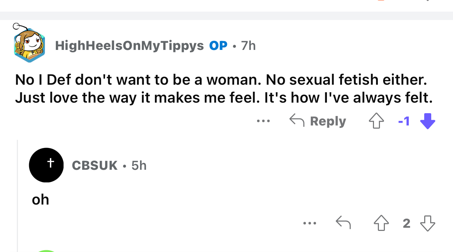Upvote the HighHeelsOnMyTippys comment
Image resolution: width=453 pixels, height=252 pixels.
coord(375,122)
